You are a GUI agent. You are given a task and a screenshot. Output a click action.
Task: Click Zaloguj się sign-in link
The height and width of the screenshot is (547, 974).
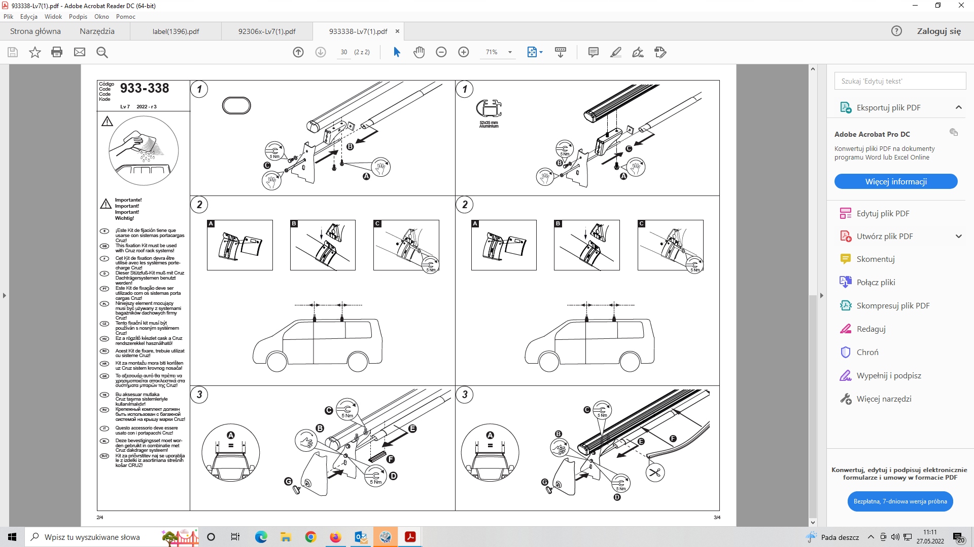click(x=938, y=31)
